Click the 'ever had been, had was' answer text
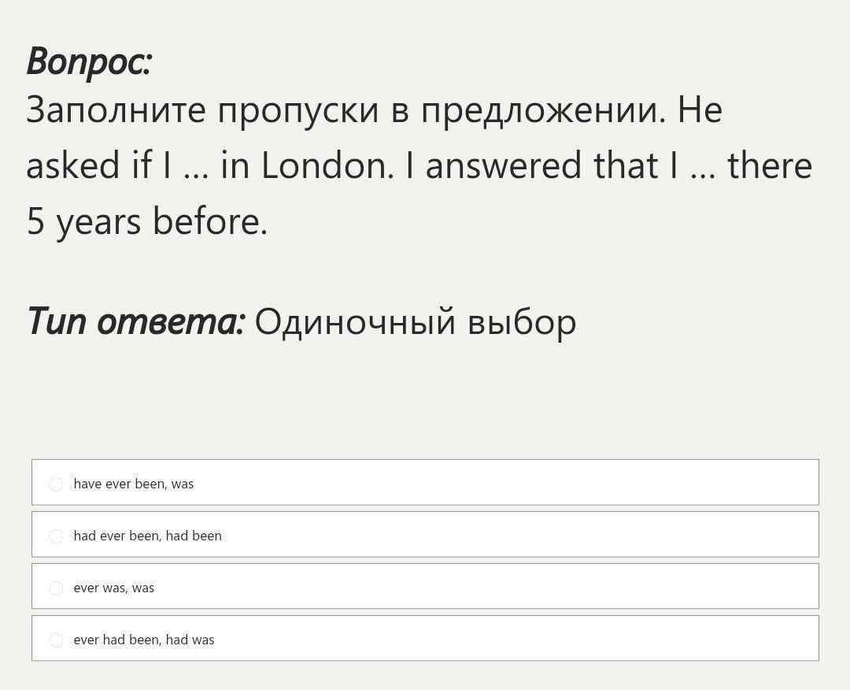The width and height of the screenshot is (850, 690). [144, 640]
